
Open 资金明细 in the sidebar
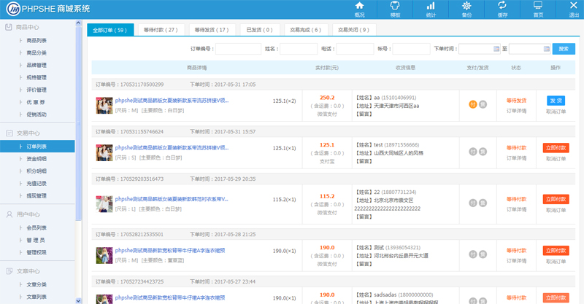coord(36,158)
